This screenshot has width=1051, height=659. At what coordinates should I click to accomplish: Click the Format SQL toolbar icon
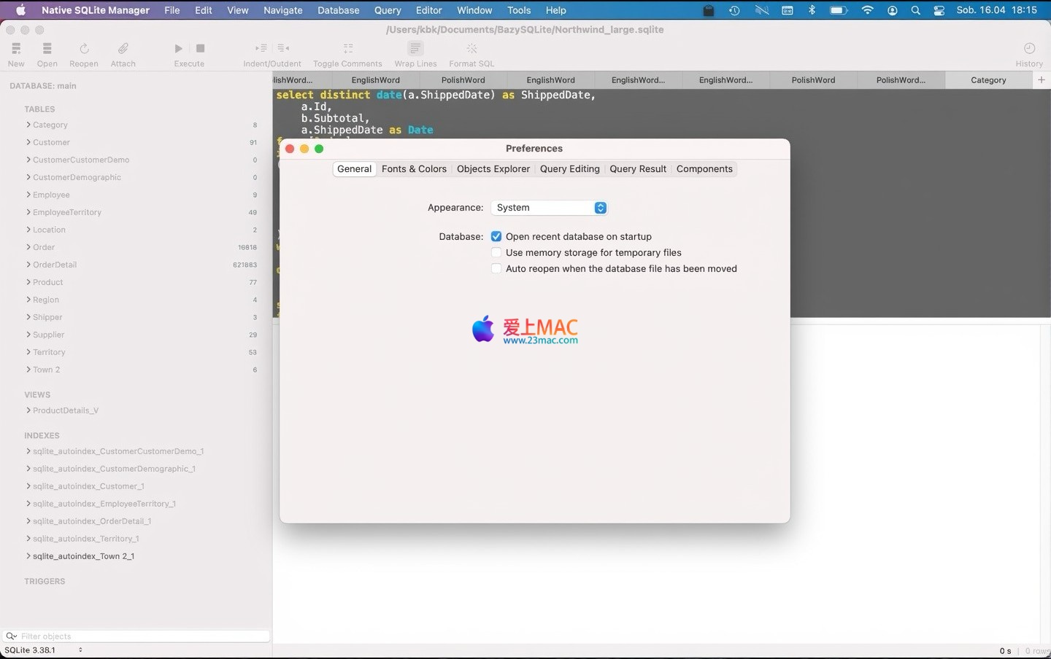click(471, 49)
